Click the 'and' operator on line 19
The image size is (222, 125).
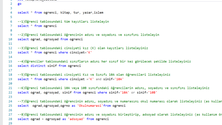(99, 79)
